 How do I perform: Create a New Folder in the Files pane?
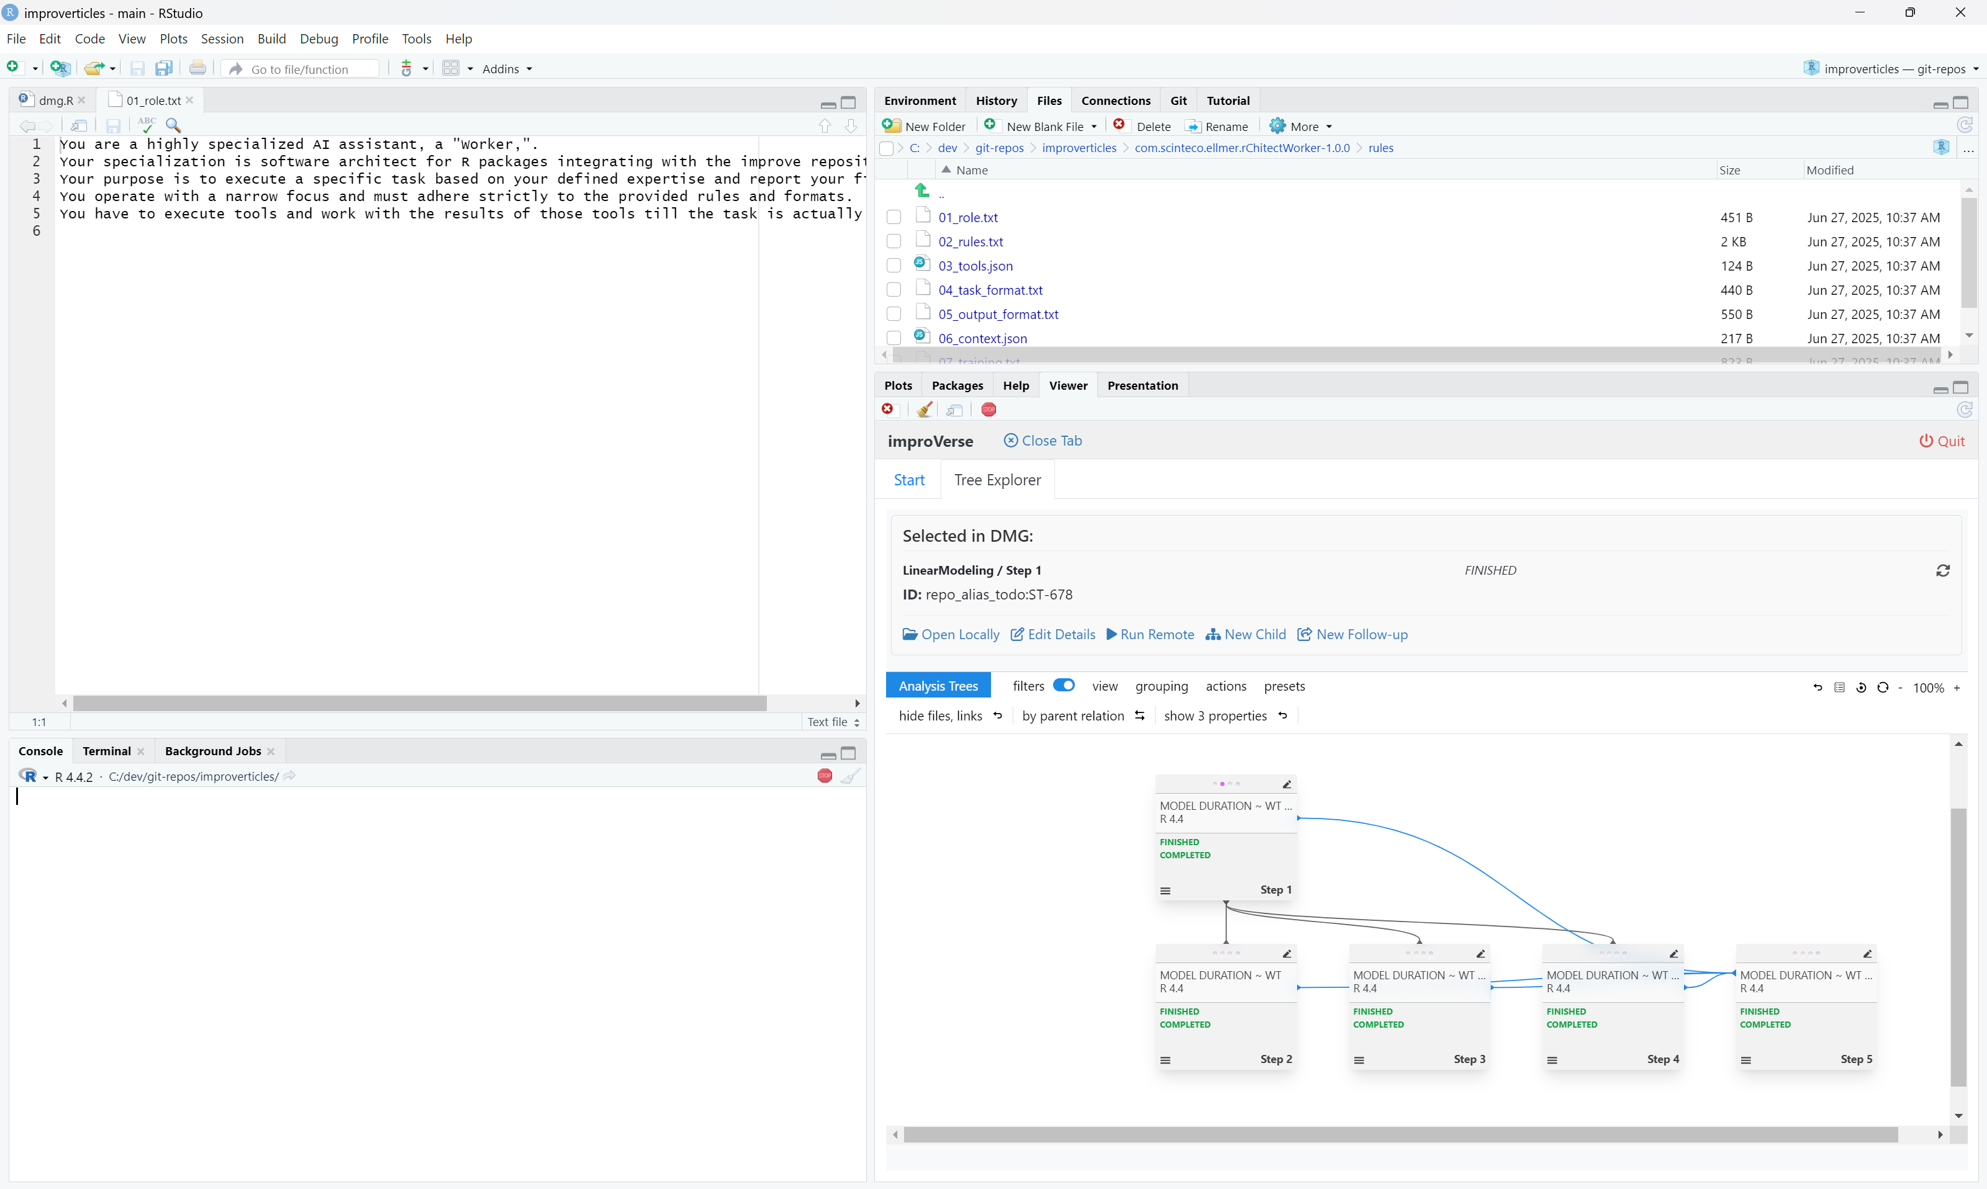925,126
